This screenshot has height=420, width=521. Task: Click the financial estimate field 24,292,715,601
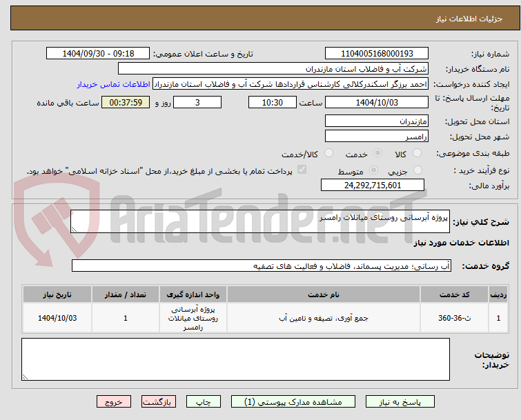[x=373, y=185]
